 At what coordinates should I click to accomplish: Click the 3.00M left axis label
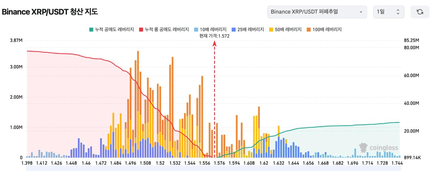point(16,67)
